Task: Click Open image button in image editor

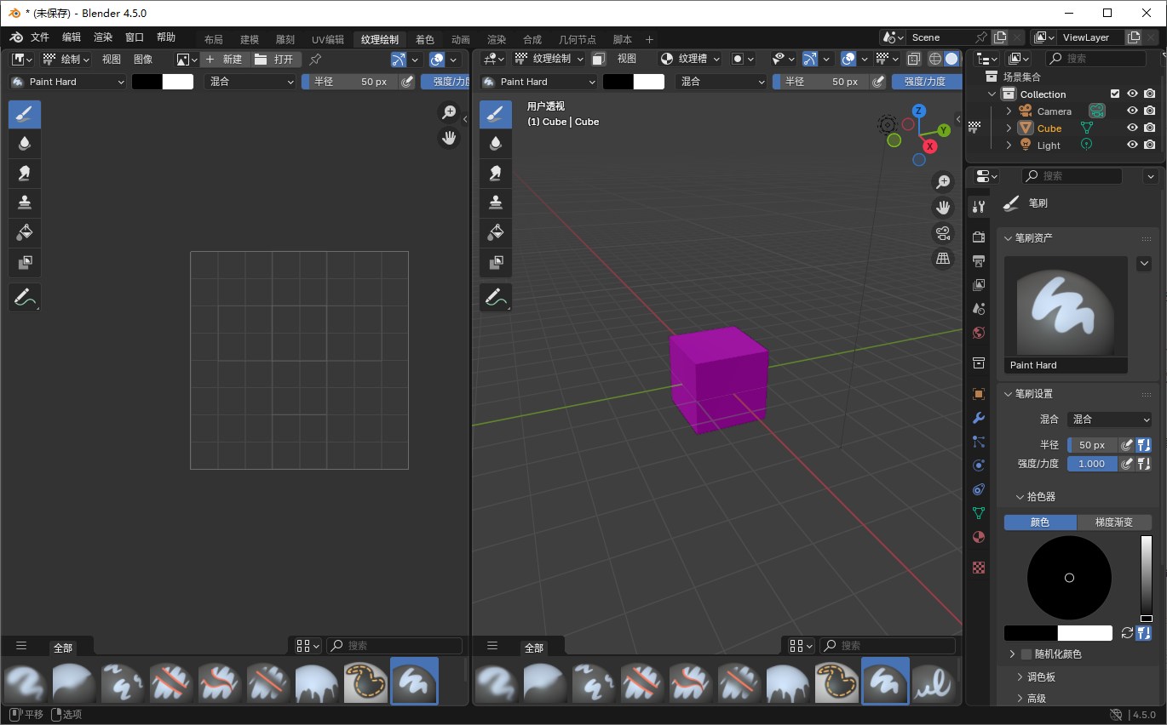Action: (x=275, y=60)
